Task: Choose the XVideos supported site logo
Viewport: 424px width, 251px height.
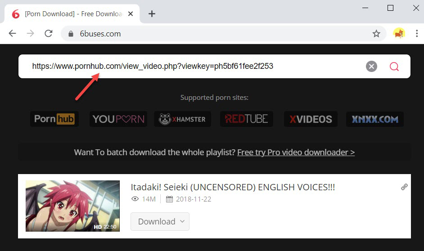Action: point(311,119)
